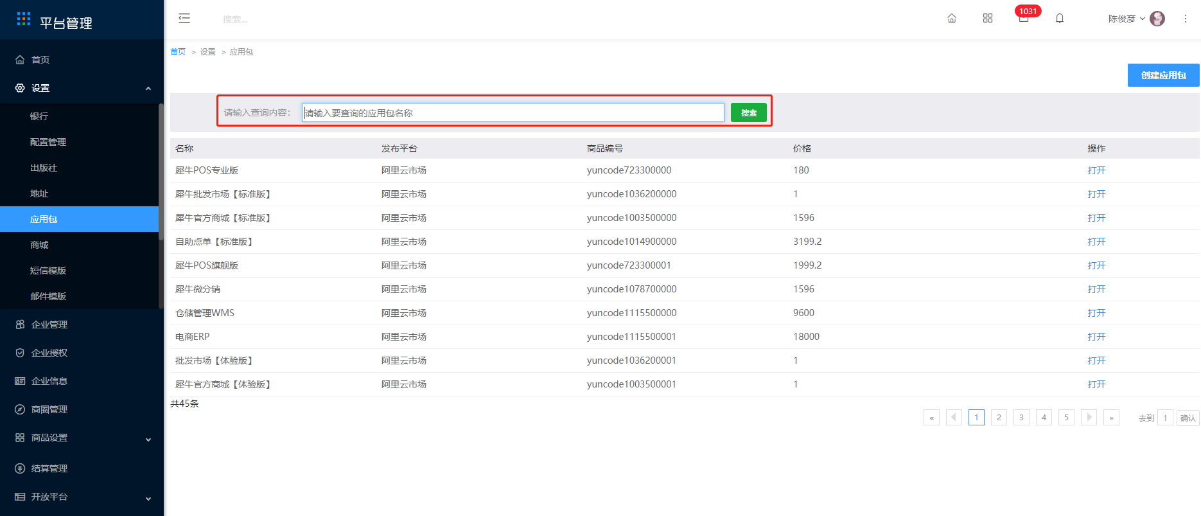
Task: Click the 企业管理 sidebar icon
Action: coord(20,325)
